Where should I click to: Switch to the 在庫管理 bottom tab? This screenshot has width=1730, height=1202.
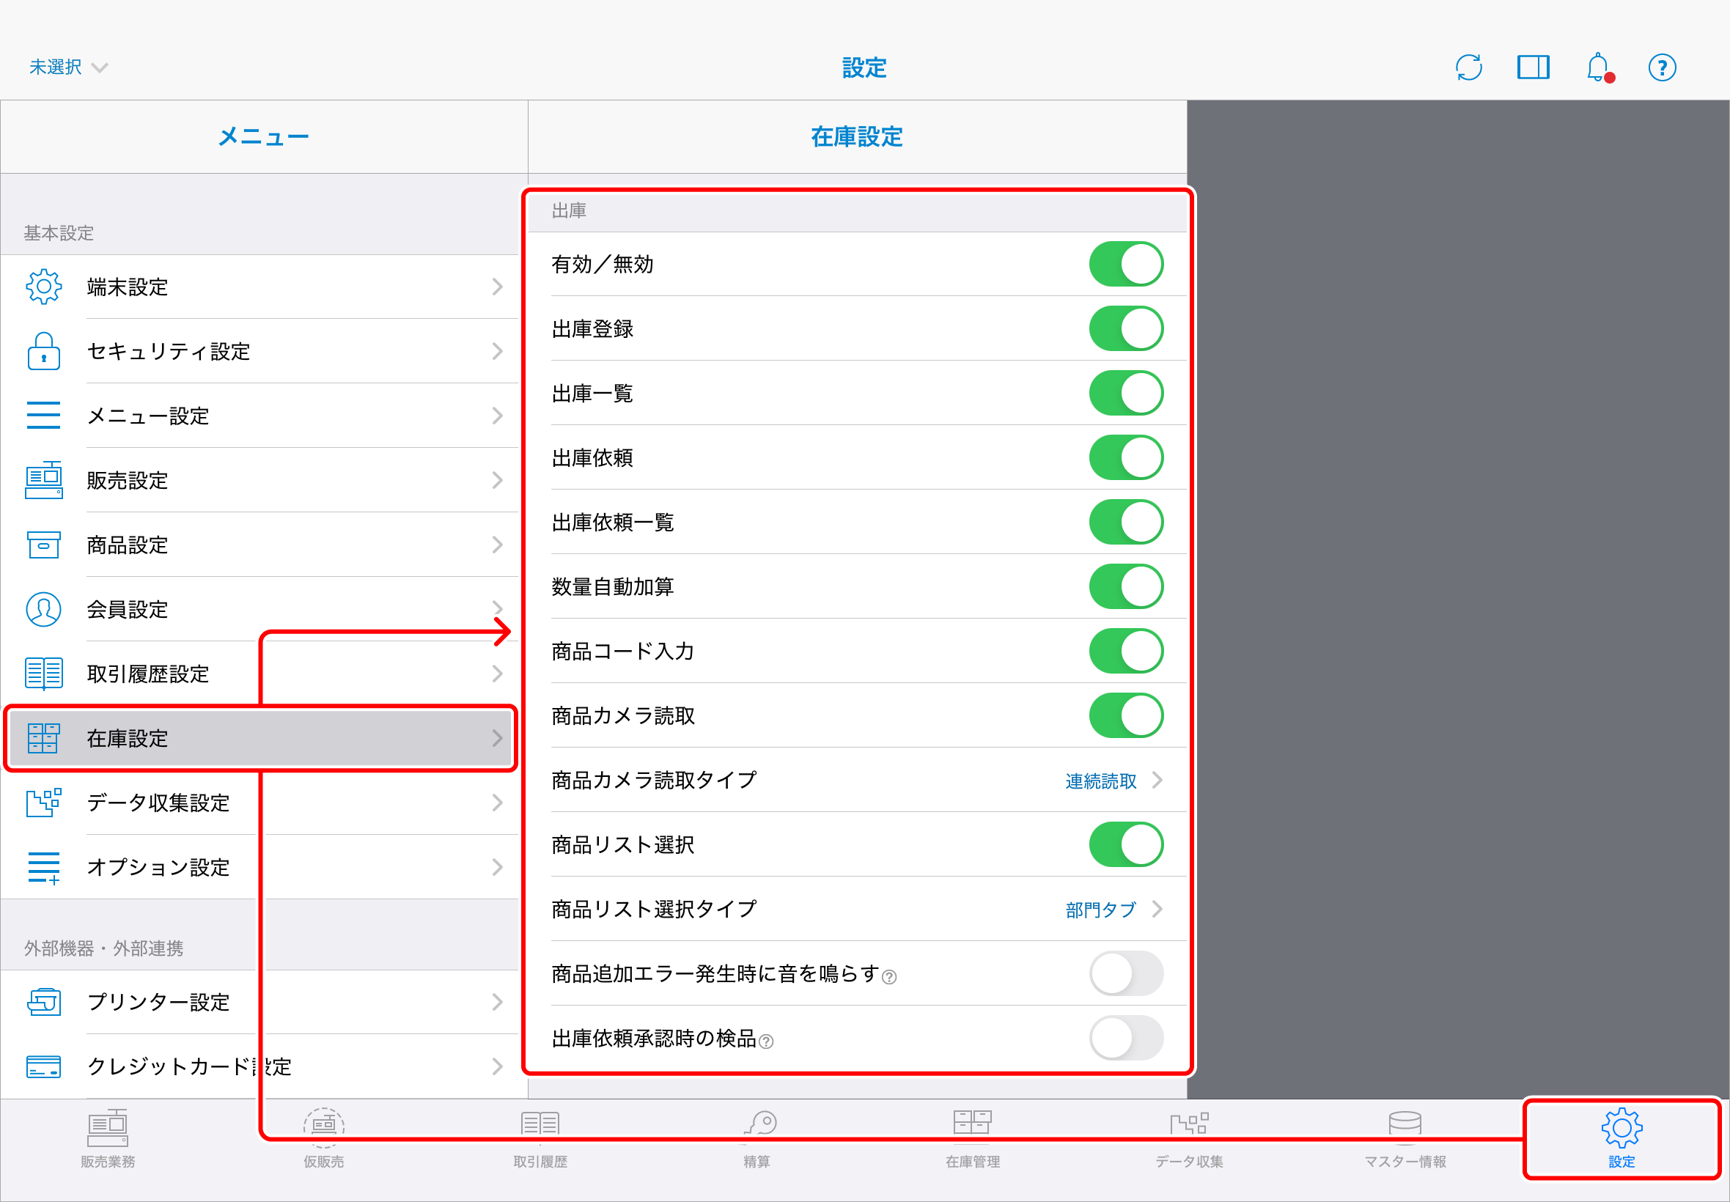pyautogui.click(x=972, y=1139)
